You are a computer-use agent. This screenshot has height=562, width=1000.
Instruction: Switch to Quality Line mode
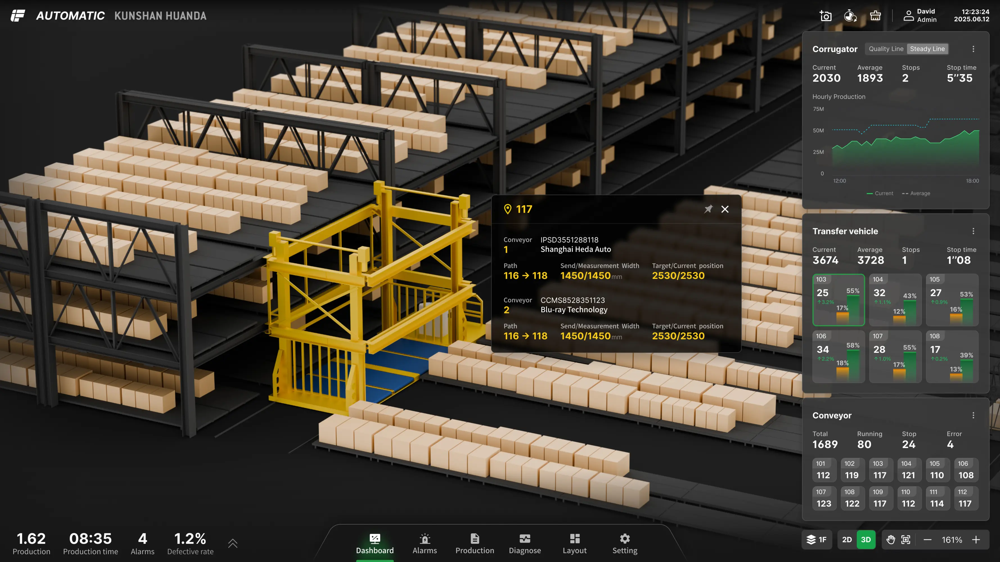[x=886, y=49]
